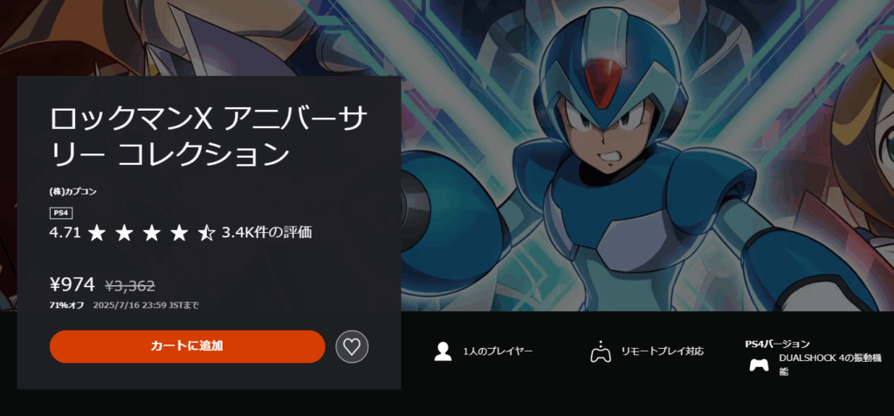This screenshot has height=416, width=894.
Task: Click the first rating star
Action: tap(97, 233)
